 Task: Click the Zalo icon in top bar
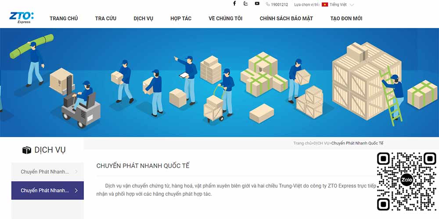246,4
